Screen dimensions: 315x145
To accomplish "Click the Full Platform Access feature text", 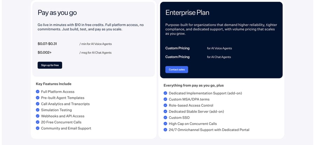I will (x=58, y=92).
